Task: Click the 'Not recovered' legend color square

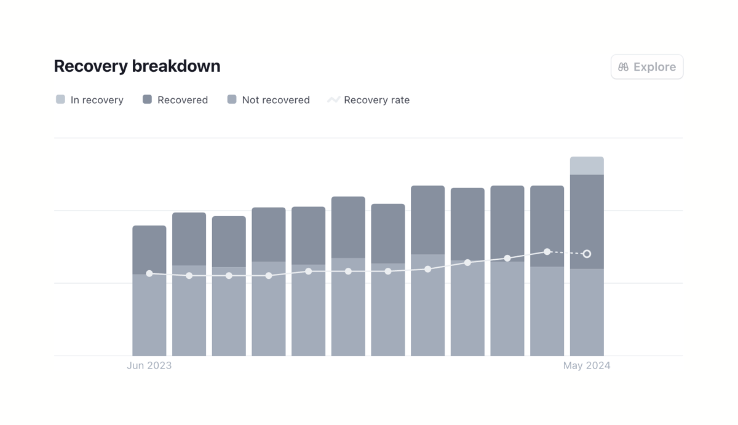Action: [x=231, y=99]
